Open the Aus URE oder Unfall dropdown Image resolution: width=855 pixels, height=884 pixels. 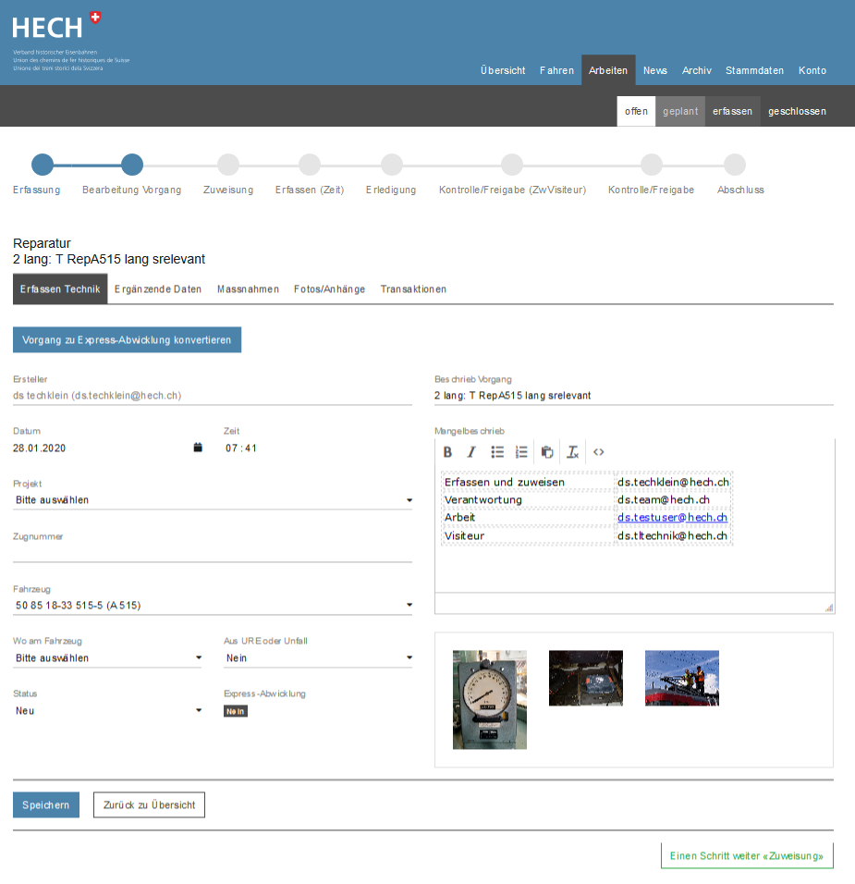pyautogui.click(x=318, y=658)
